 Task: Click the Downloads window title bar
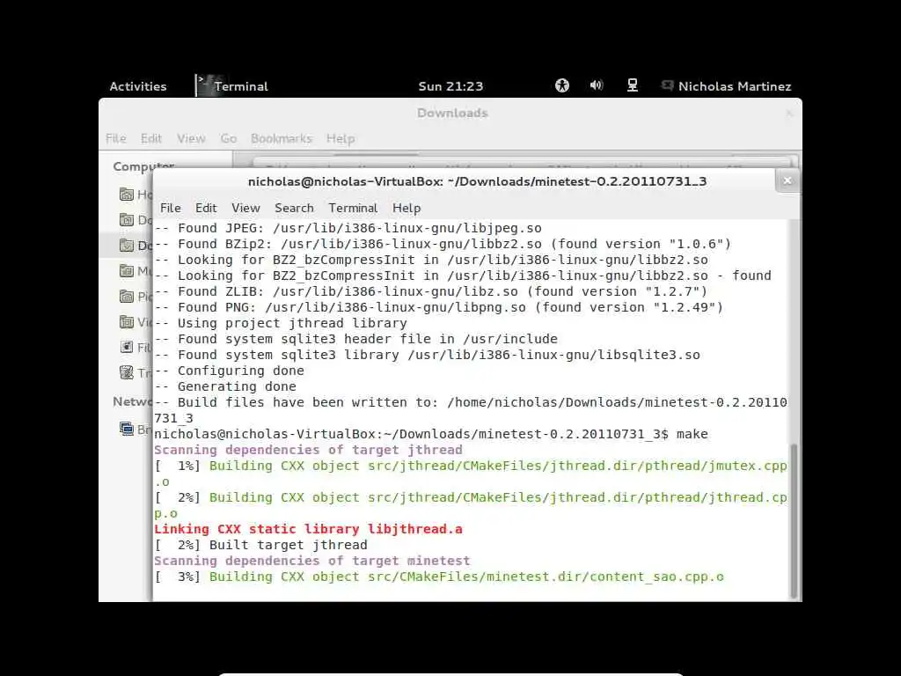(450, 114)
